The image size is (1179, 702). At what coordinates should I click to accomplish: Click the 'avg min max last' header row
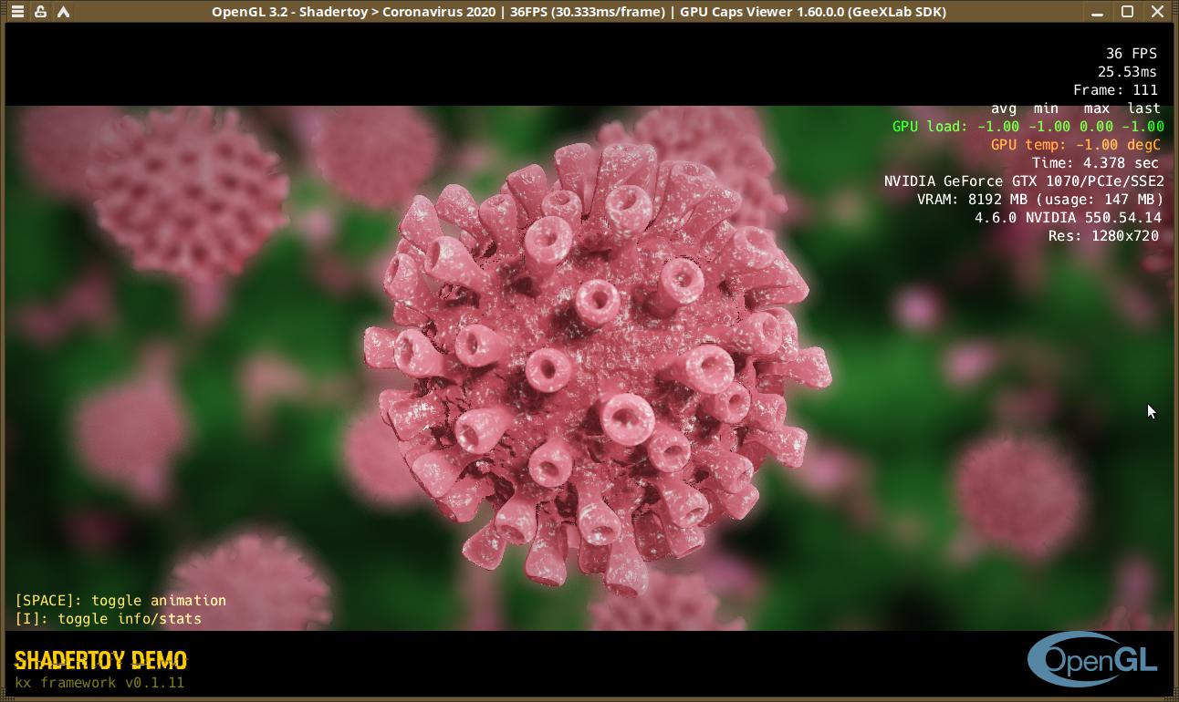click(1076, 108)
